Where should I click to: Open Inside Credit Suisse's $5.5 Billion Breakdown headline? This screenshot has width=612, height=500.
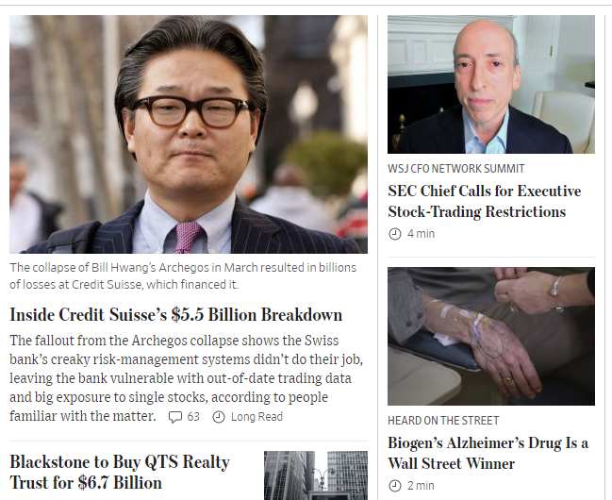(176, 315)
